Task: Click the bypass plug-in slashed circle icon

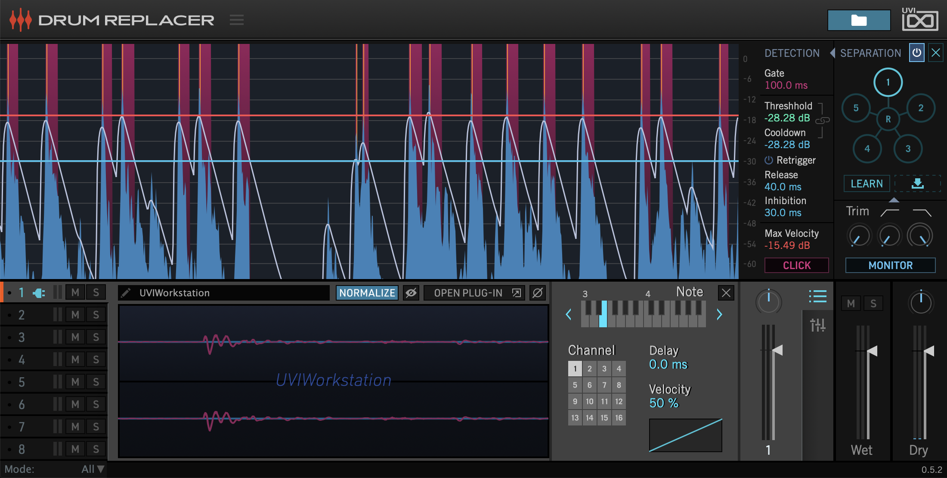Action: pyautogui.click(x=537, y=293)
